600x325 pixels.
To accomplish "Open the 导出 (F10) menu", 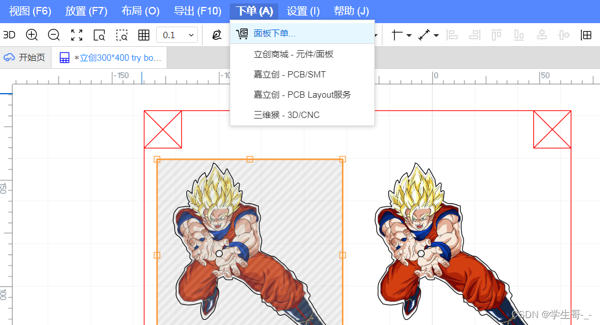I will 197,11.
